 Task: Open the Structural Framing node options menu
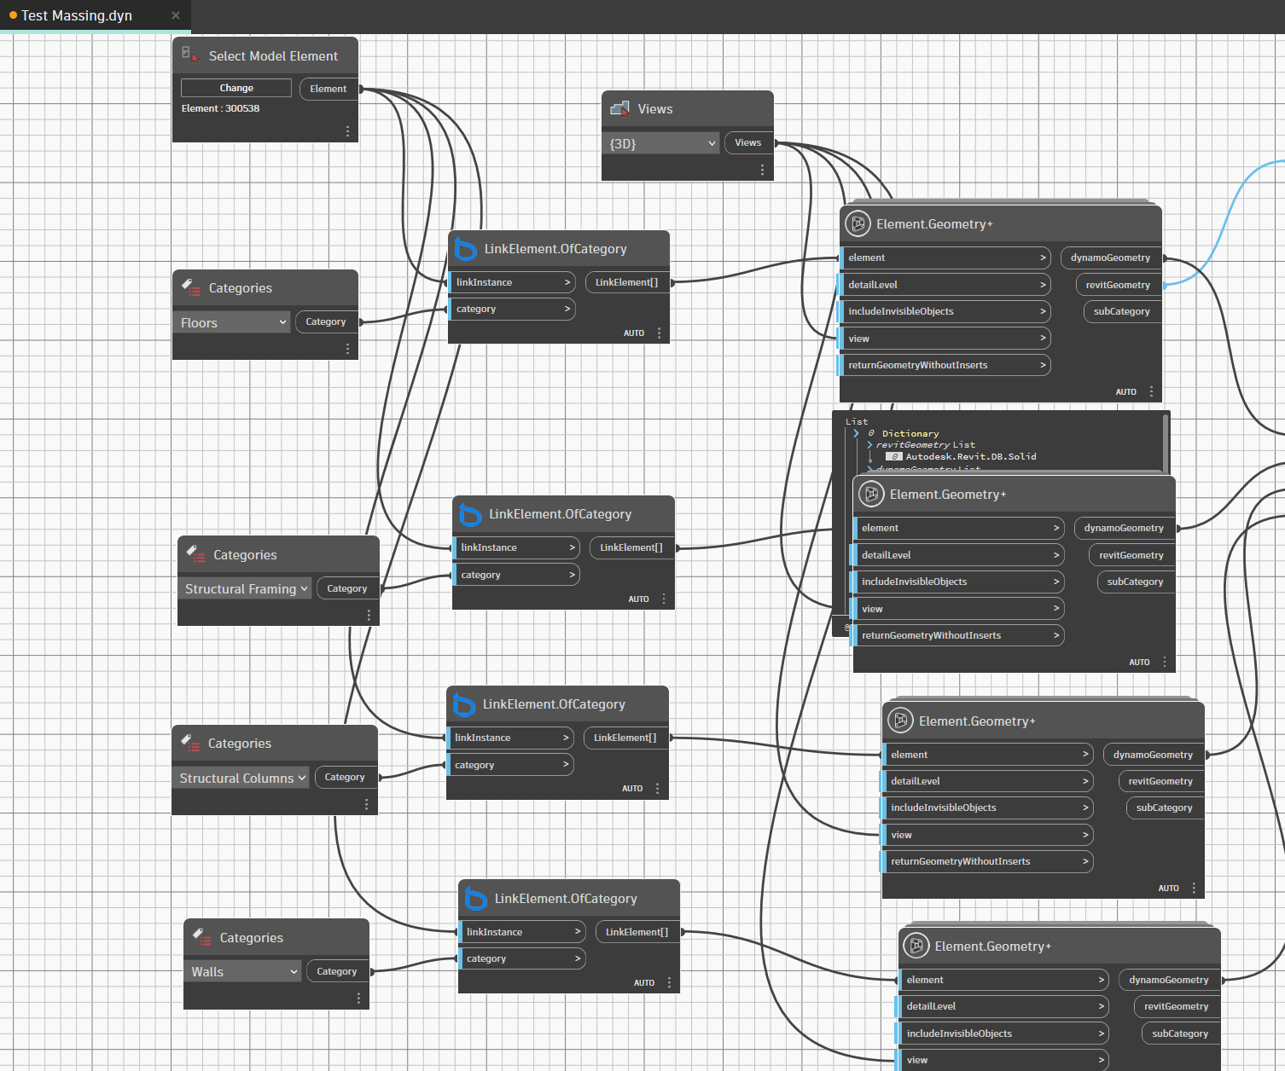tap(369, 615)
